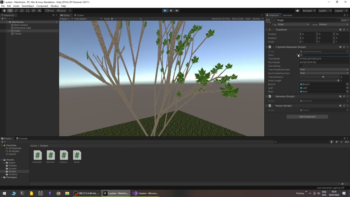Open Tree Predefined Sets dropdown
Image resolution: width=350 pixels, height=197 pixels.
pyautogui.click(x=324, y=69)
